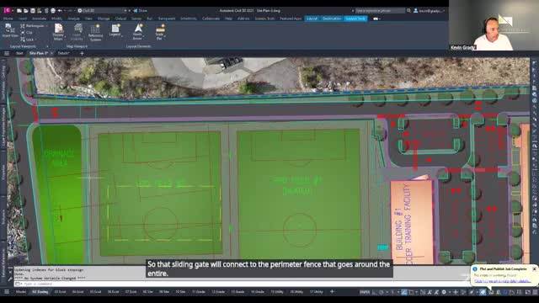Click the plus to add new drawing tab
The image size is (539, 303).
click(x=82, y=53)
